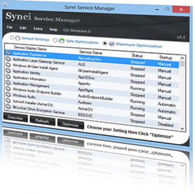Minimize the Synei Service Manager window
The height and width of the screenshot is (194, 195).
click(157, 9)
